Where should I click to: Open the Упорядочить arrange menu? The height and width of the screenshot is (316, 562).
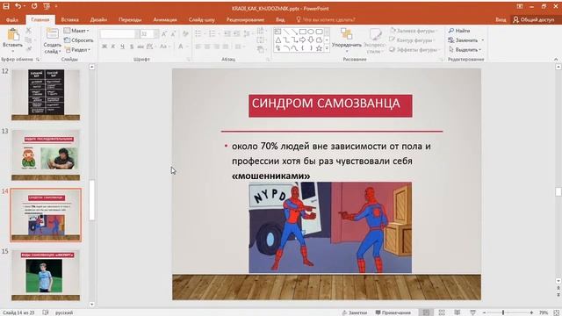pyautogui.click(x=347, y=40)
